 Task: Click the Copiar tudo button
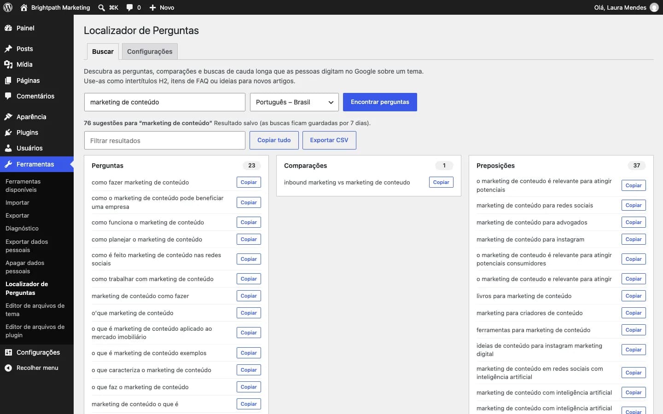274,140
